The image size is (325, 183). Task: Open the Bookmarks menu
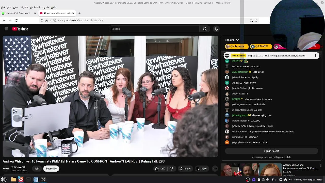coord(36,7)
